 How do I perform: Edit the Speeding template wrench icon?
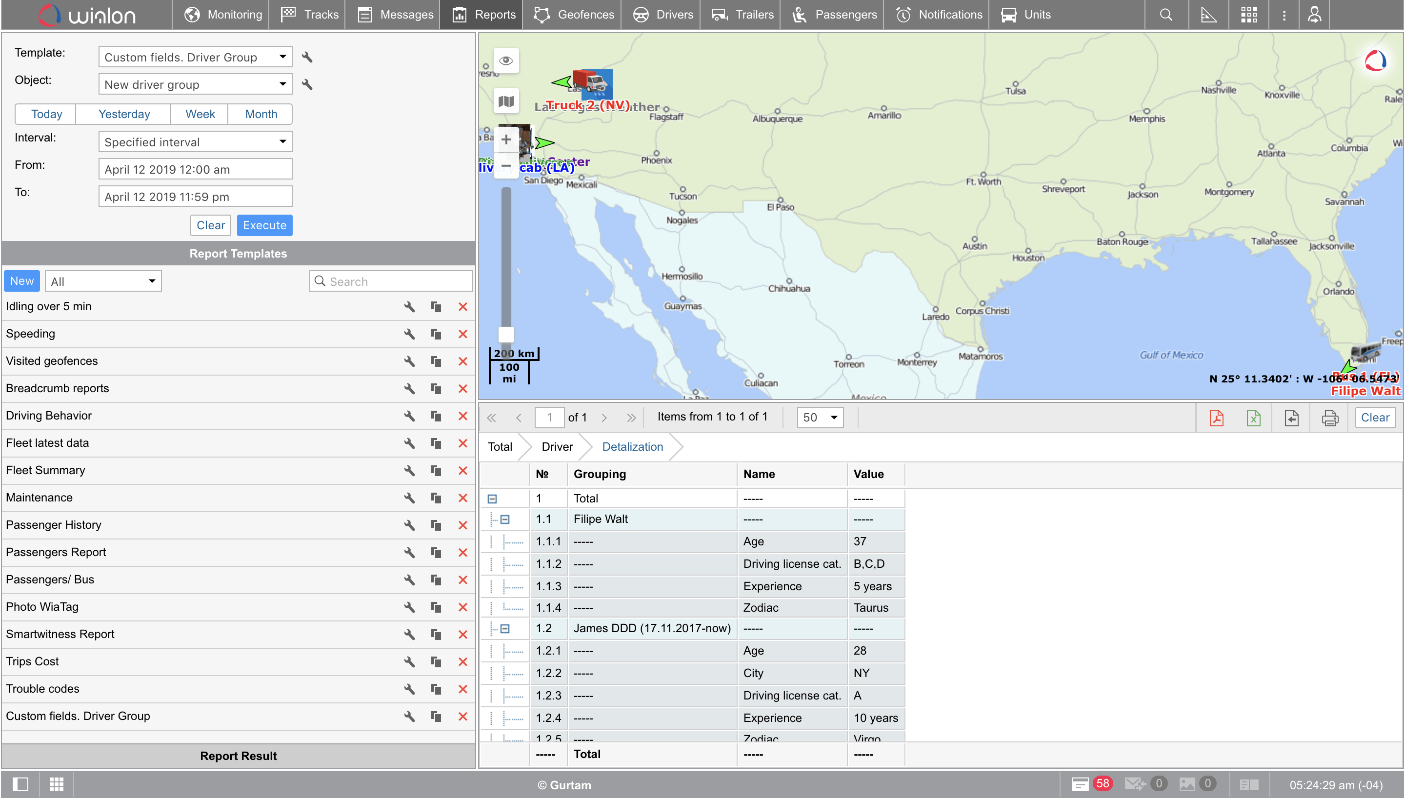[x=409, y=334]
